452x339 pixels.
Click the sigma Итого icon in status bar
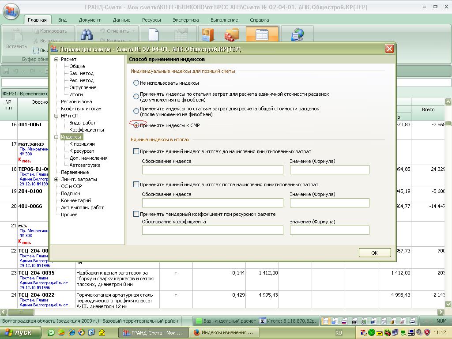pos(262,321)
